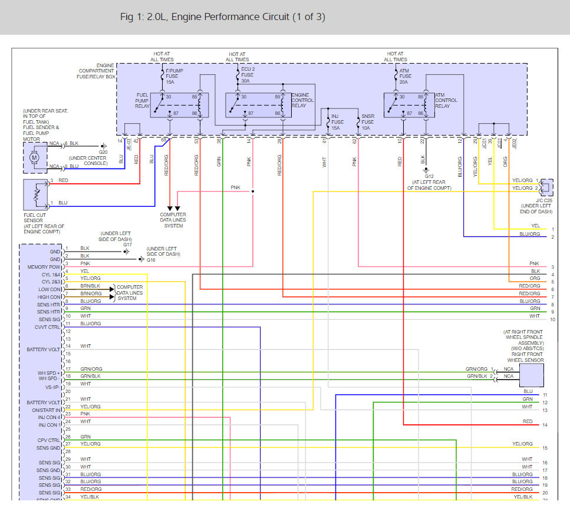The height and width of the screenshot is (508, 570).
Task: Click the 'FUEL PUMP RELAY' label
Action: (142, 100)
